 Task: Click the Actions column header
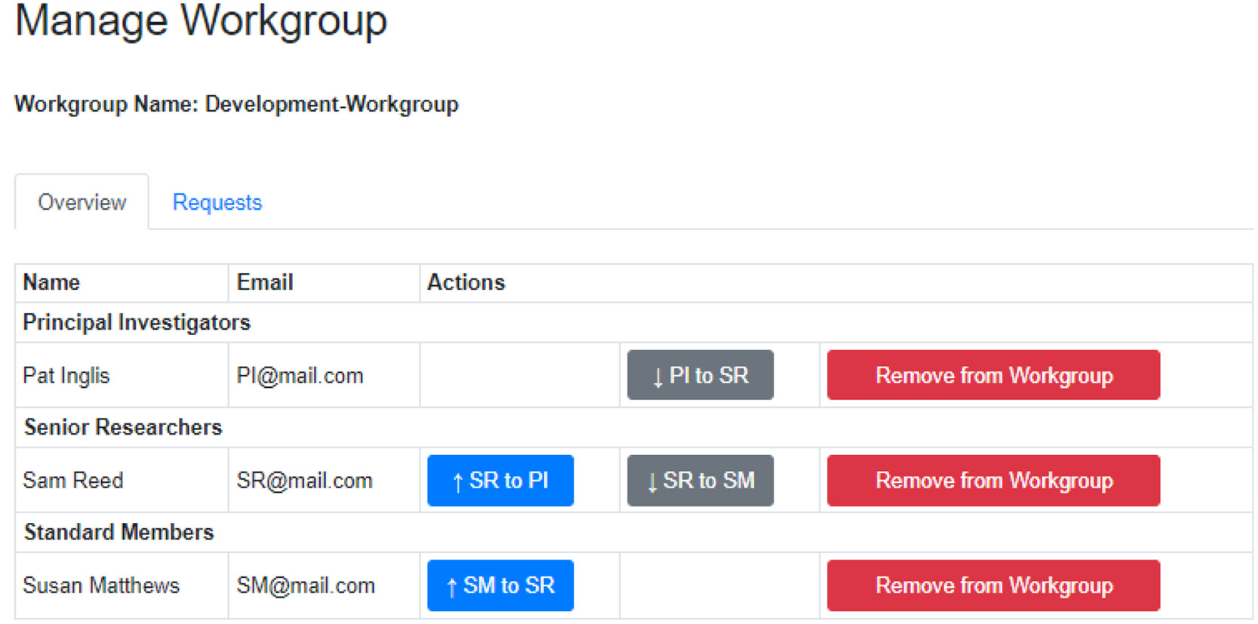(466, 282)
